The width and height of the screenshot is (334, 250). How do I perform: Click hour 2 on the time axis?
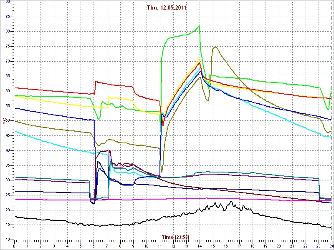40,246
